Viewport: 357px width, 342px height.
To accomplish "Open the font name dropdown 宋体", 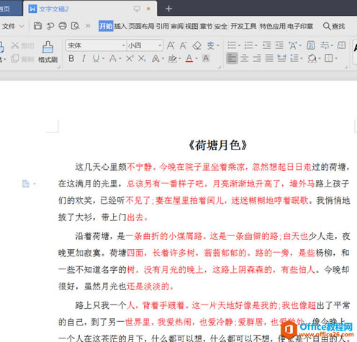I will pyautogui.click(x=96, y=45).
